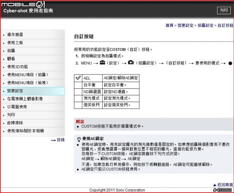The image size is (234, 193).
Task: Expand arrow beside 以電腦使用
Action: point(4,108)
